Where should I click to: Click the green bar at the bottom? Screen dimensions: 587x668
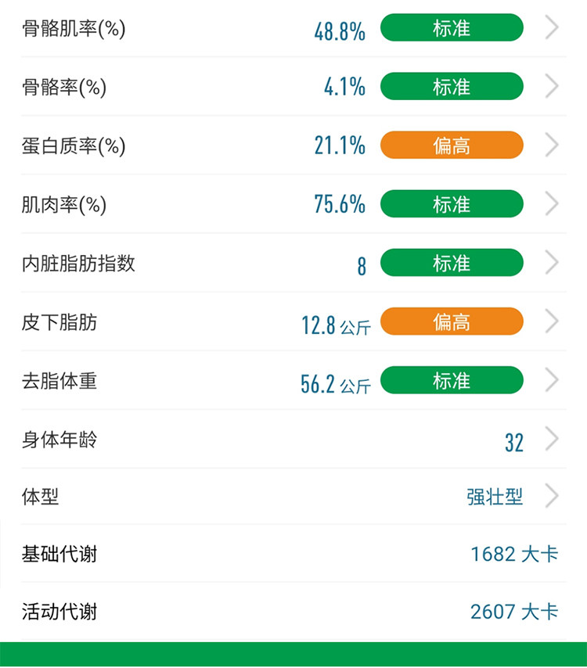293,655
